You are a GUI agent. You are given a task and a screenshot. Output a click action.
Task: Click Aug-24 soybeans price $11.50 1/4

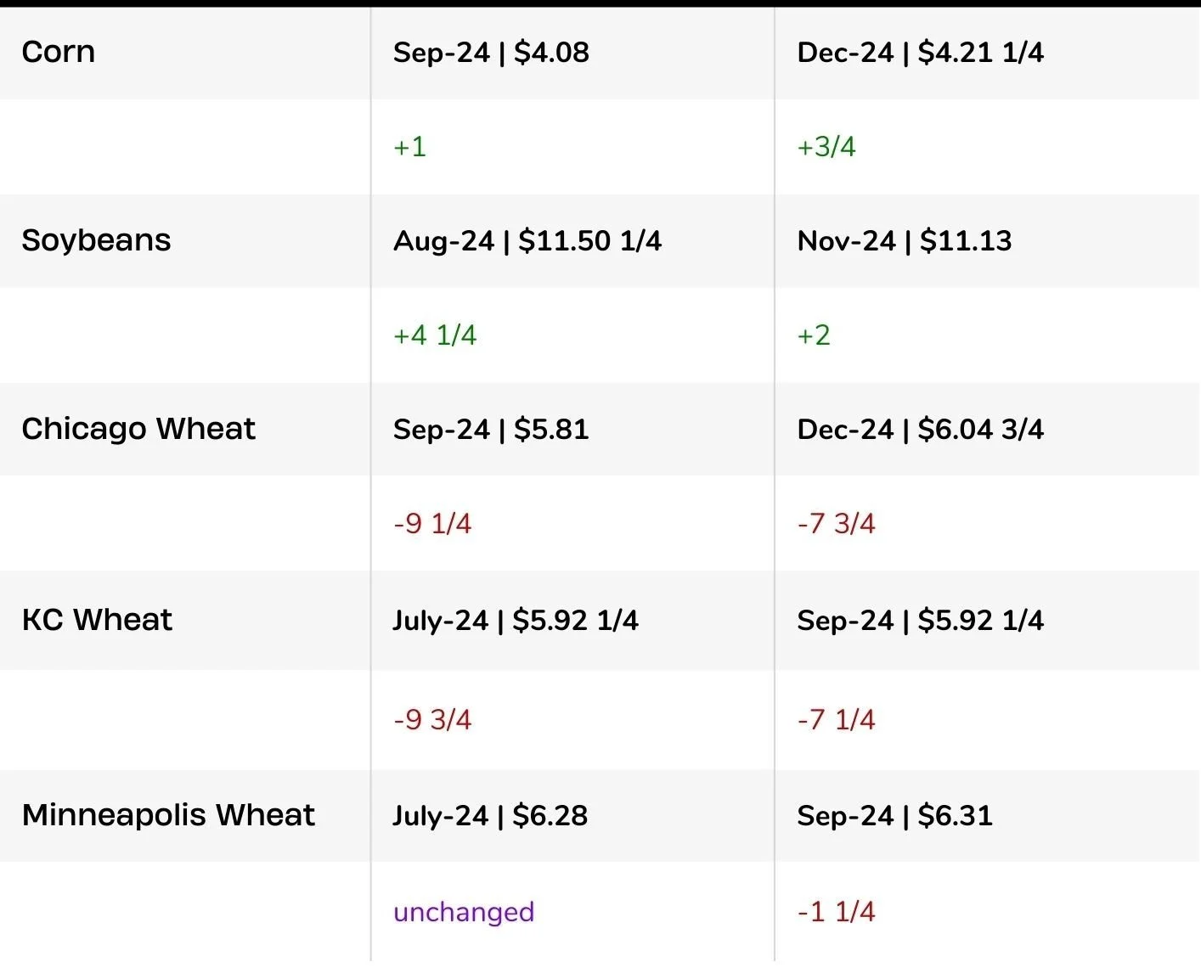[527, 241]
